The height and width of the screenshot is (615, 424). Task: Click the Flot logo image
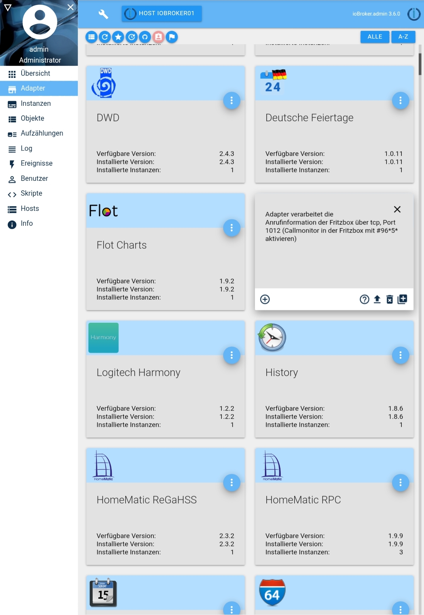point(103,211)
